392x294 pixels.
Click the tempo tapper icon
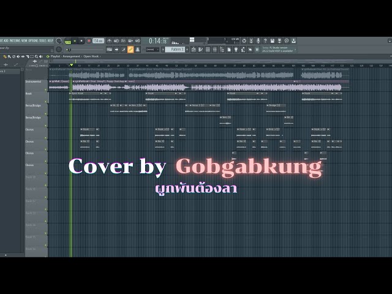[x=243, y=50]
